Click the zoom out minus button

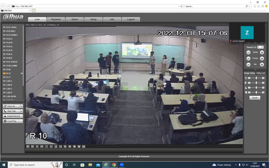[x=248, y=52]
